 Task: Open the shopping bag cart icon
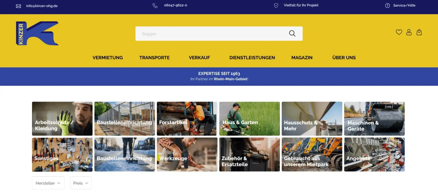pyautogui.click(x=419, y=32)
